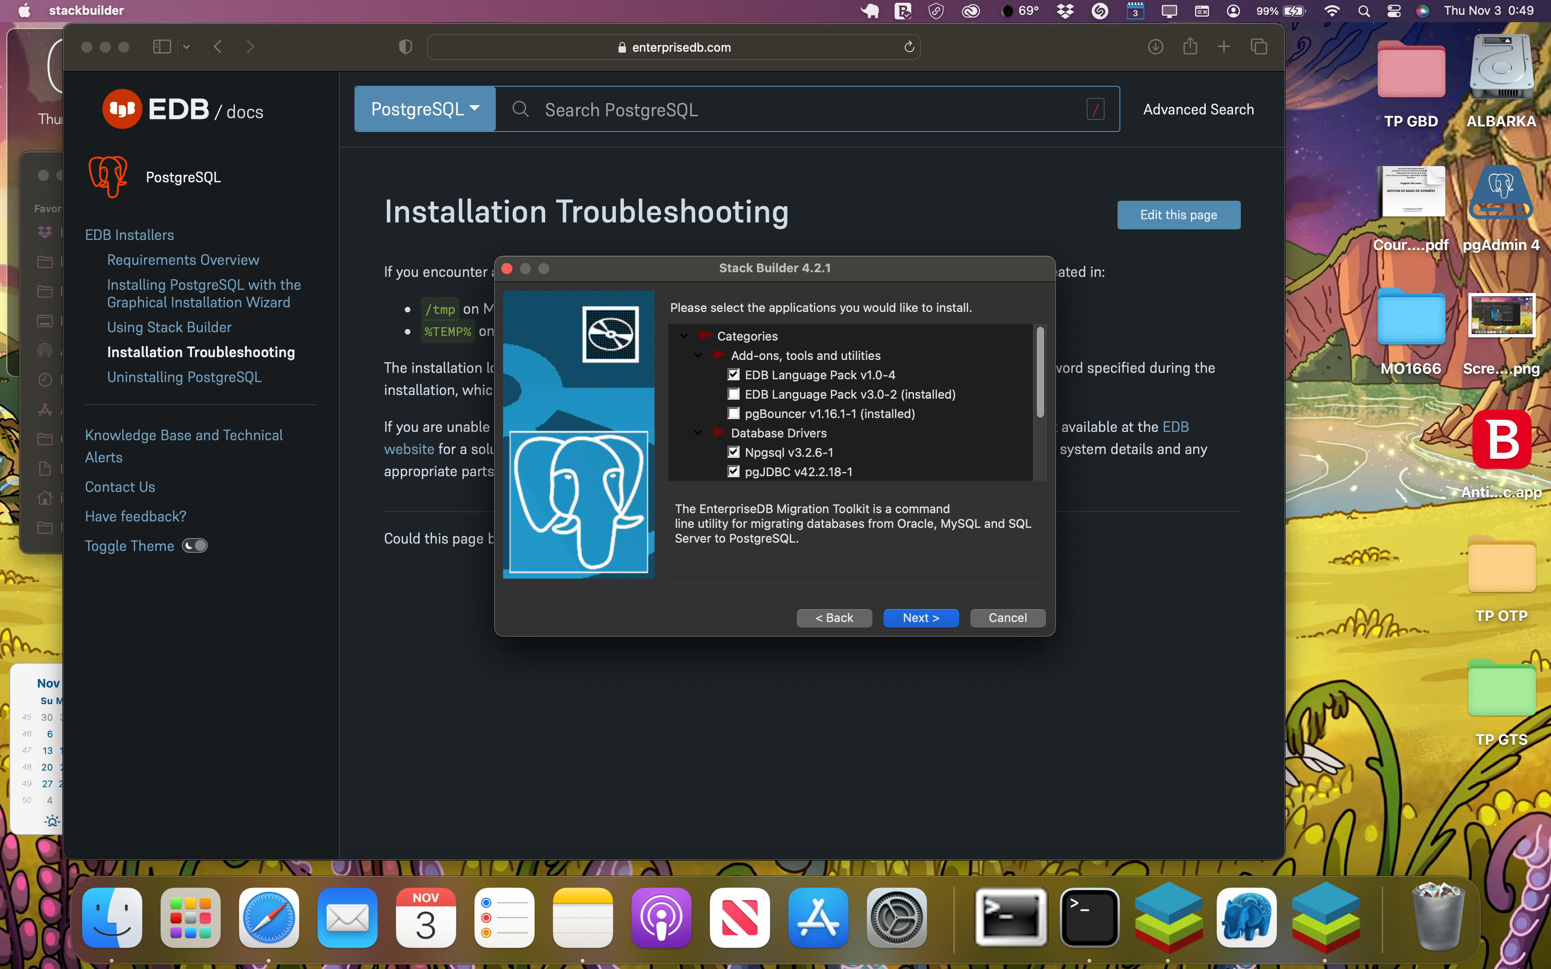Image resolution: width=1551 pixels, height=969 pixels.
Task: Open System Preferences from dock
Action: [896, 918]
